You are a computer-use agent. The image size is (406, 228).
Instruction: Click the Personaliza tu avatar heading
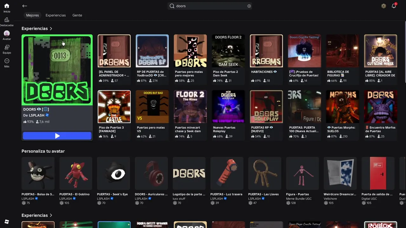click(x=43, y=151)
